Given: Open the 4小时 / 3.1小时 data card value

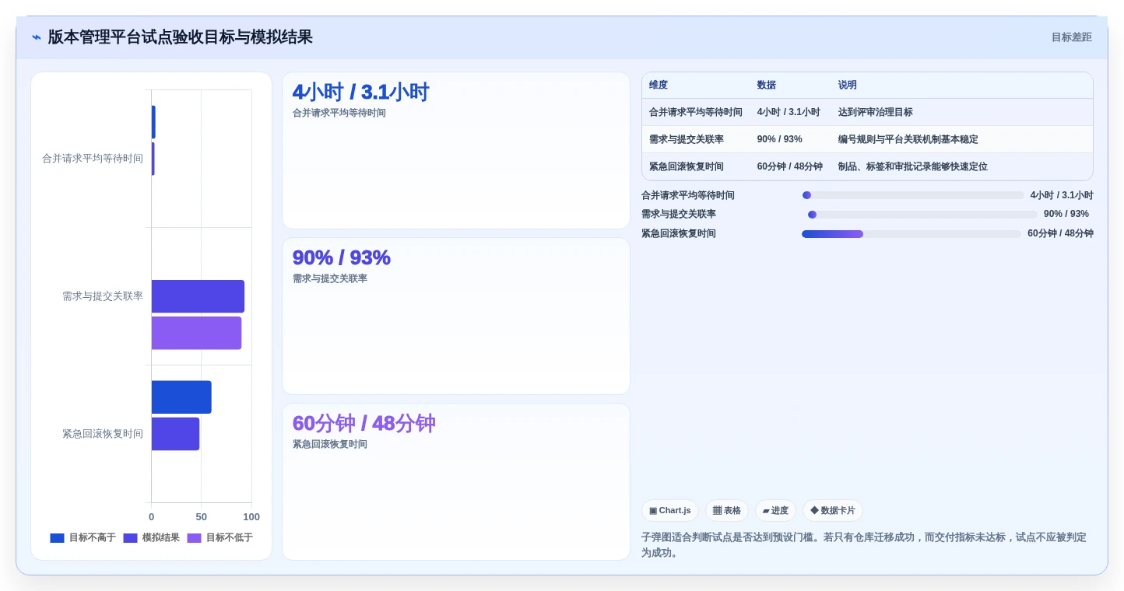Looking at the screenshot, I should coord(360,93).
